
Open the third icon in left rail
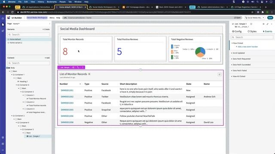coord(3,31)
